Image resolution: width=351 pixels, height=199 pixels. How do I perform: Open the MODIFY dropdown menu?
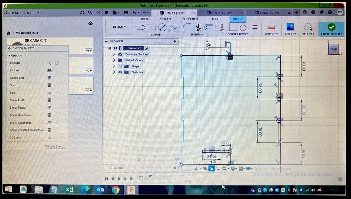point(197,35)
